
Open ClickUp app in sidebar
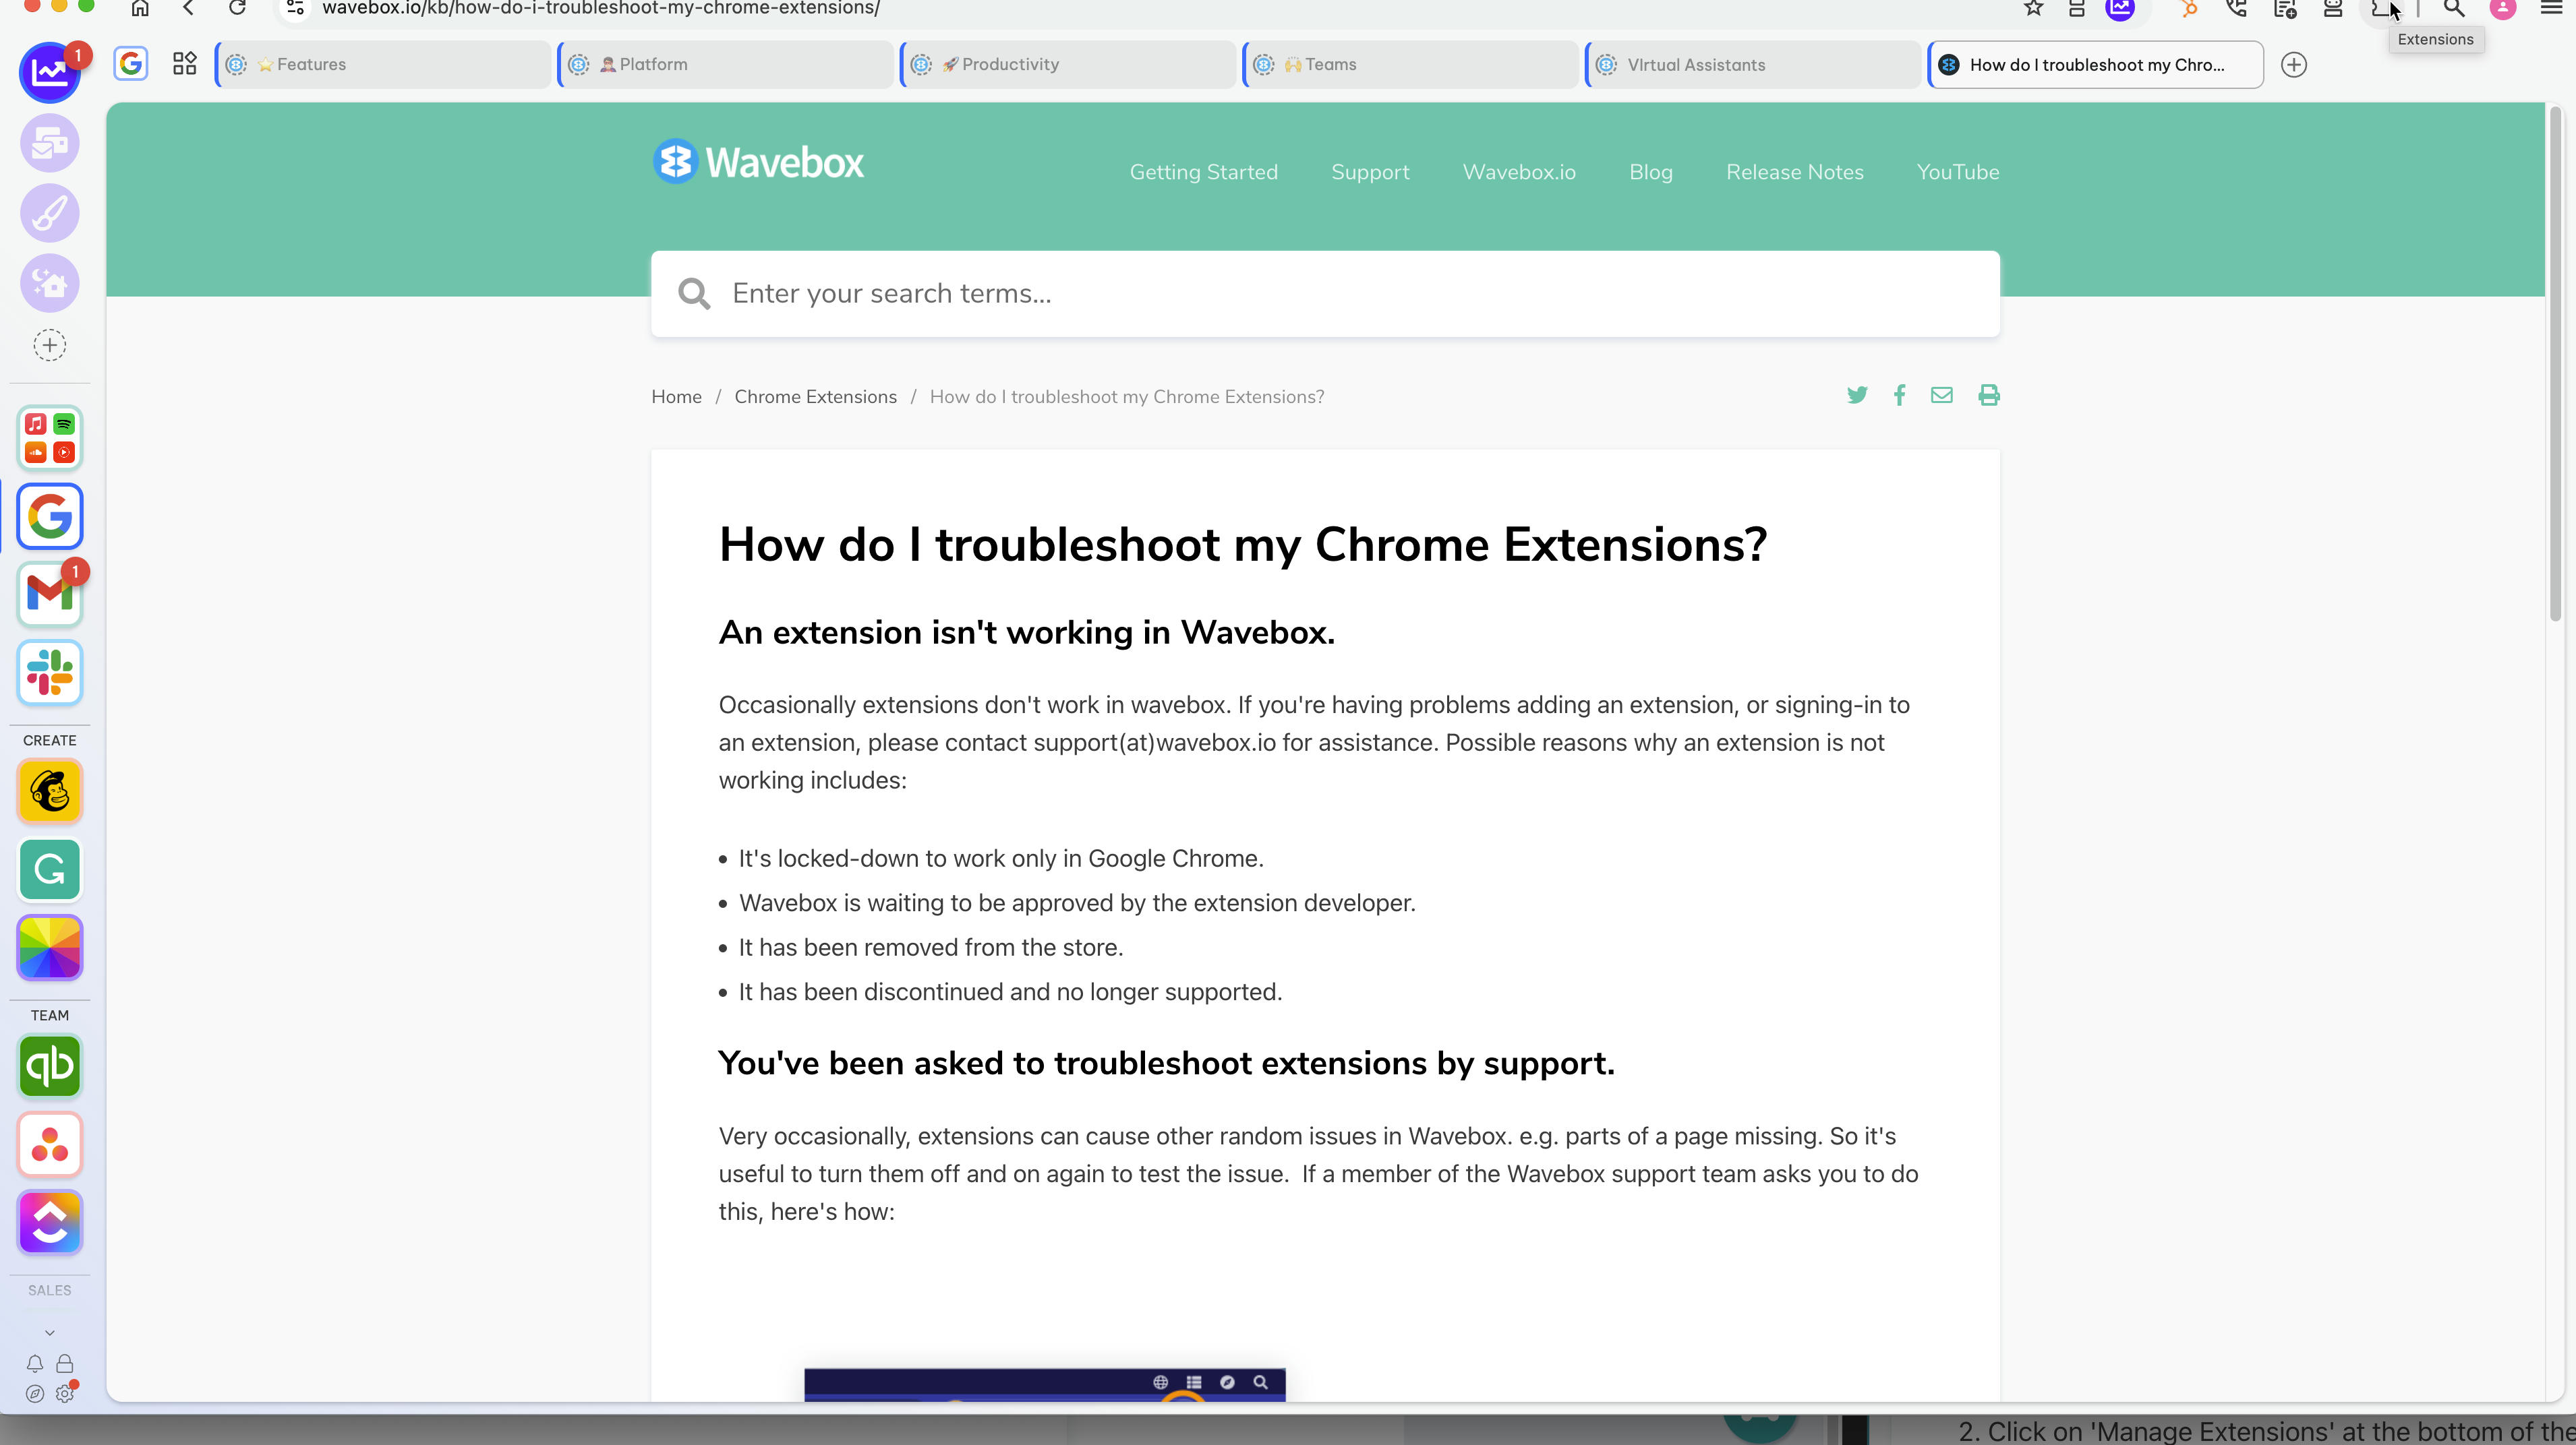49,1222
